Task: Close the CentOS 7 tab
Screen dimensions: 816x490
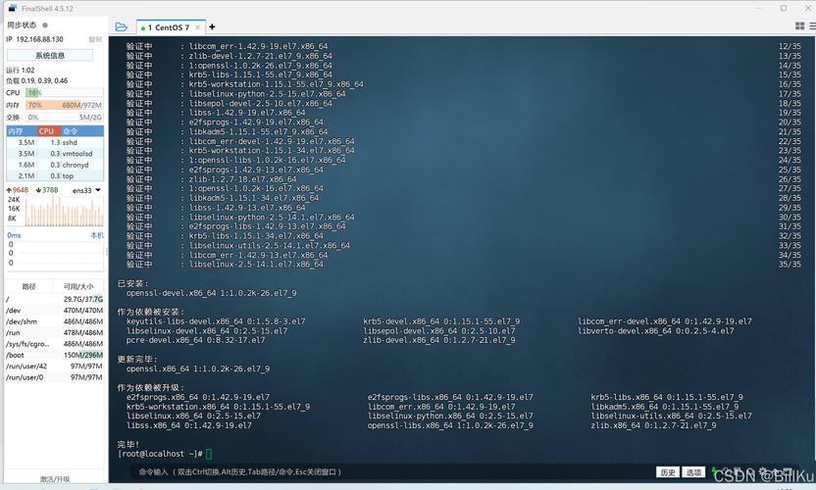Action: (x=197, y=27)
